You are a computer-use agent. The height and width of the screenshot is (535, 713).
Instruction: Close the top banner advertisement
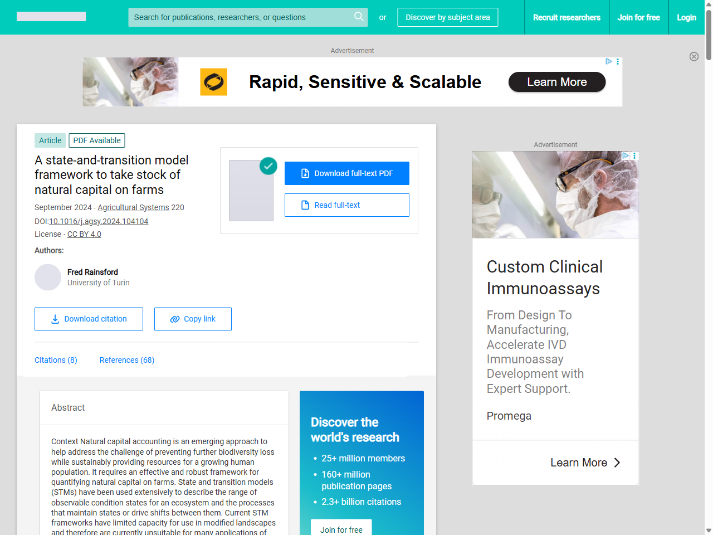(x=694, y=56)
